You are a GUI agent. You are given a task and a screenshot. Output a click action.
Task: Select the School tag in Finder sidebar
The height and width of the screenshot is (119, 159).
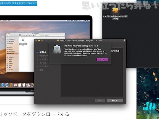(x=10, y=61)
